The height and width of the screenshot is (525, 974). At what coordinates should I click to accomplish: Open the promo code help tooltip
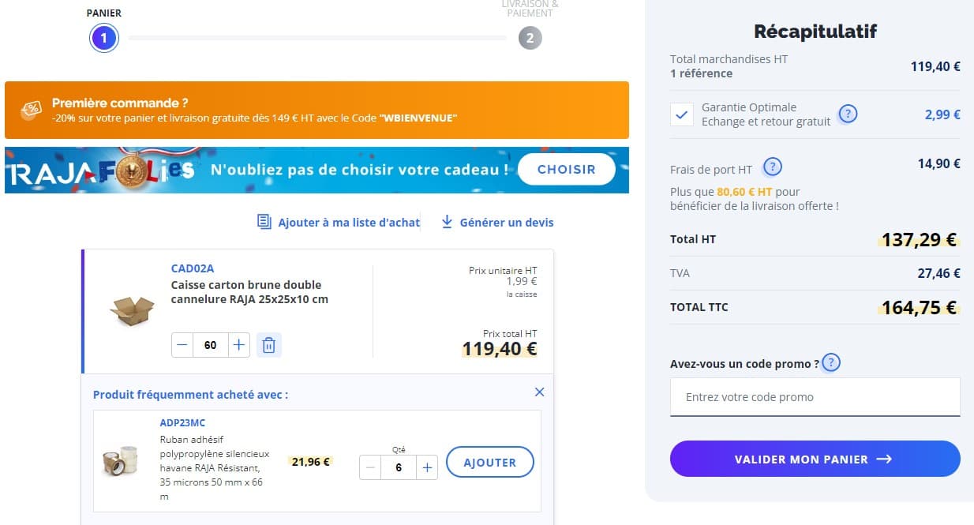click(830, 362)
